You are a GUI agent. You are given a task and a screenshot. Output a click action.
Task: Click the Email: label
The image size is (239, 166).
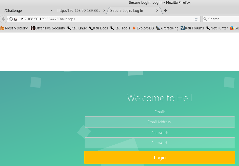(x=160, y=112)
